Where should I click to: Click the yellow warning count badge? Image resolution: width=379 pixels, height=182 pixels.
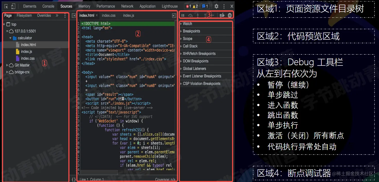coord(195,6)
